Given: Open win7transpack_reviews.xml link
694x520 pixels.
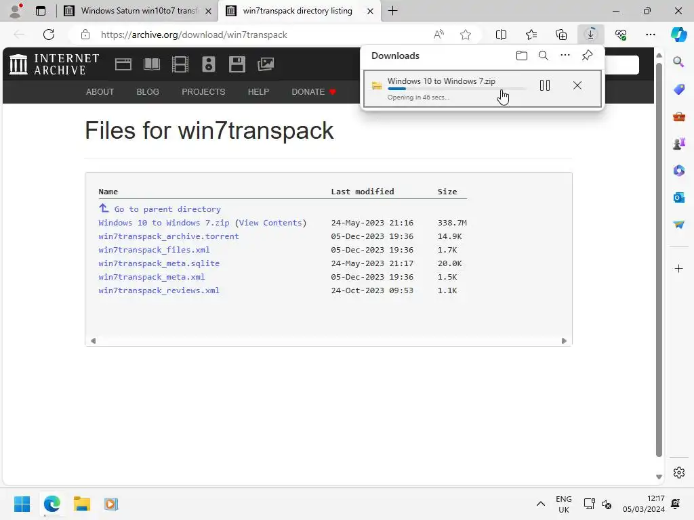Looking at the screenshot, I should pos(159,290).
